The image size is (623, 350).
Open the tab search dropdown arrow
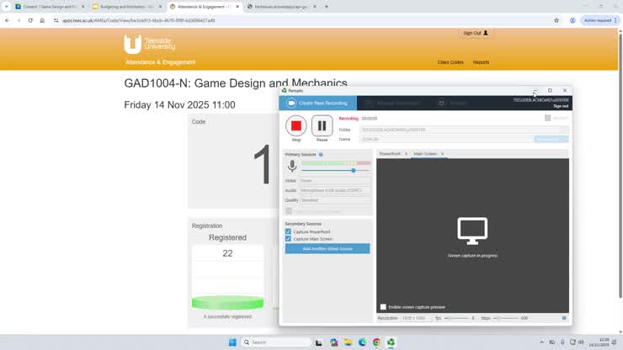(x=6, y=7)
